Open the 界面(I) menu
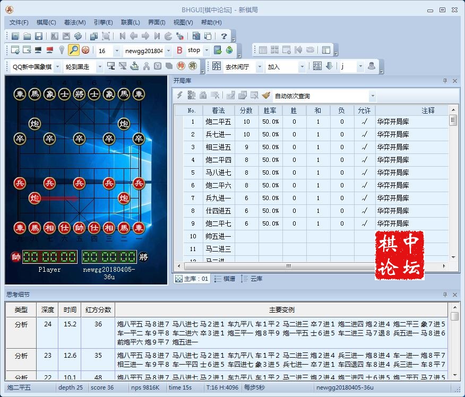465x397 pixels. [157, 22]
